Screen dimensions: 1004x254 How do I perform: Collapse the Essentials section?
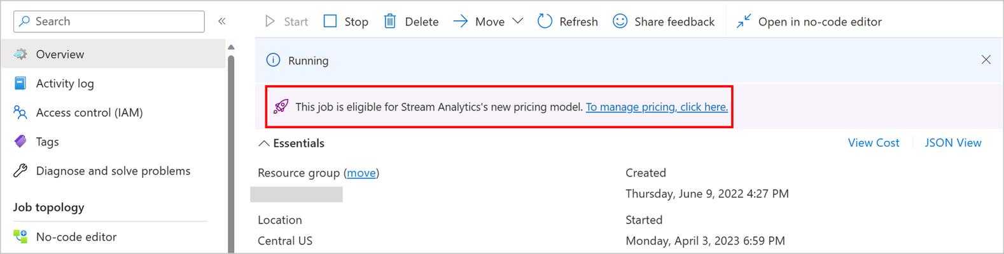tap(291, 144)
